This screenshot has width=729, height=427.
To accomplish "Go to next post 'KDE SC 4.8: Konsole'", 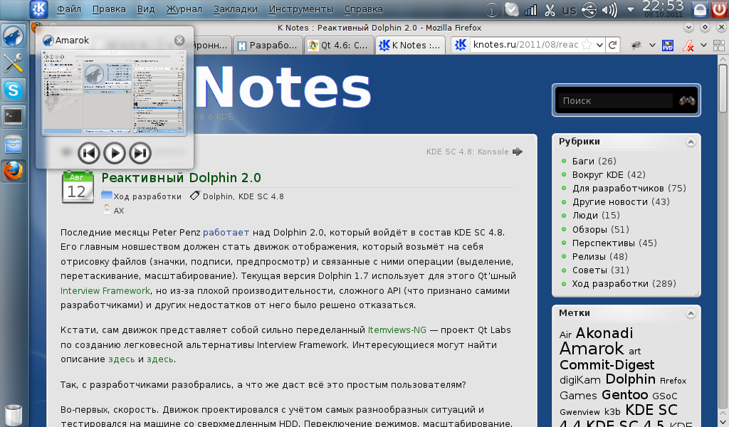I will coord(467,152).
